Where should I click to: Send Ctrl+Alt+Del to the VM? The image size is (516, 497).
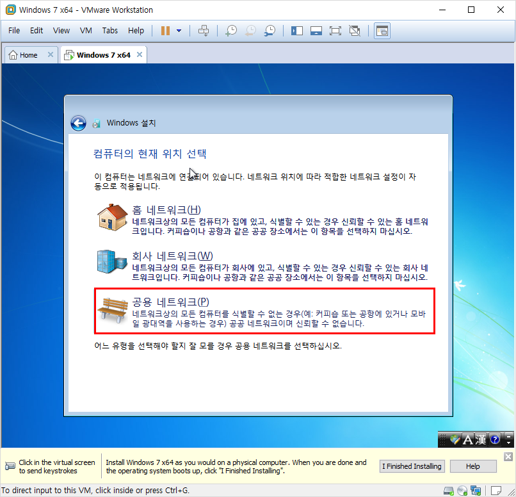(x=204, y=31)
